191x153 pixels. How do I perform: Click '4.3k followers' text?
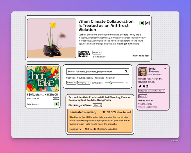point(155,75)
